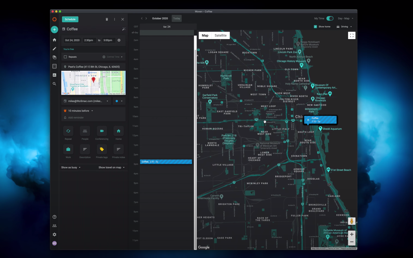Add Conferencing with the video camera icon
Screen dimensions: 413x258
coord(102,131)
